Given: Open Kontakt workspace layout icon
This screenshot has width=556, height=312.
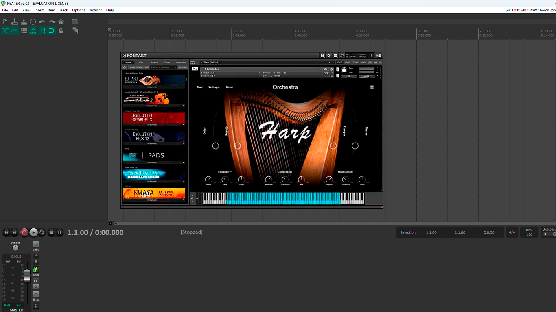Looking at the screenshot, I should click(335, 56).
